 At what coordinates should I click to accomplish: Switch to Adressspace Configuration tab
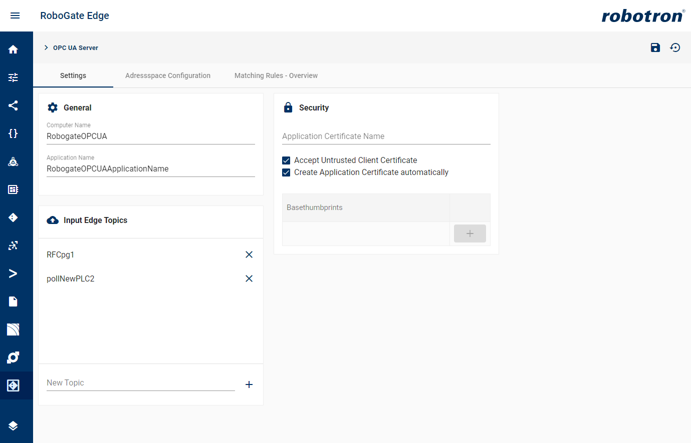[168, 75]
